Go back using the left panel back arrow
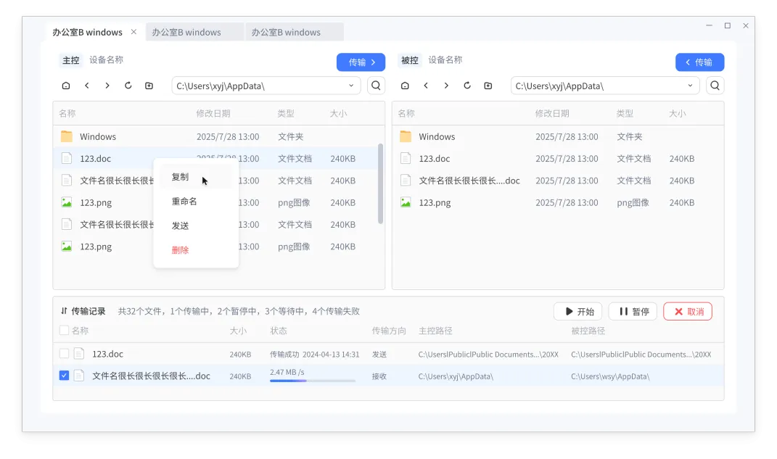 pos(87,85)
